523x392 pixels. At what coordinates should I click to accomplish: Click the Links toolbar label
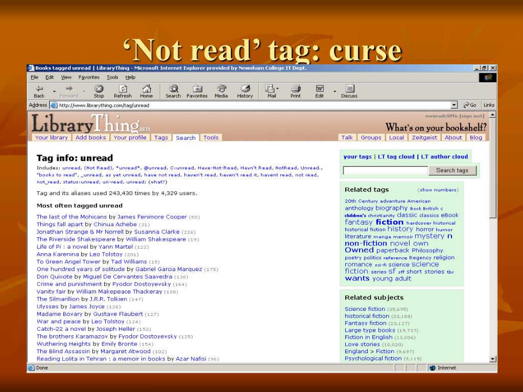489,105
